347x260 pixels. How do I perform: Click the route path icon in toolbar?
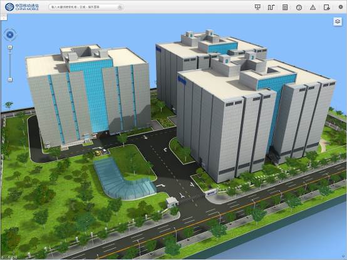[271, 7]
